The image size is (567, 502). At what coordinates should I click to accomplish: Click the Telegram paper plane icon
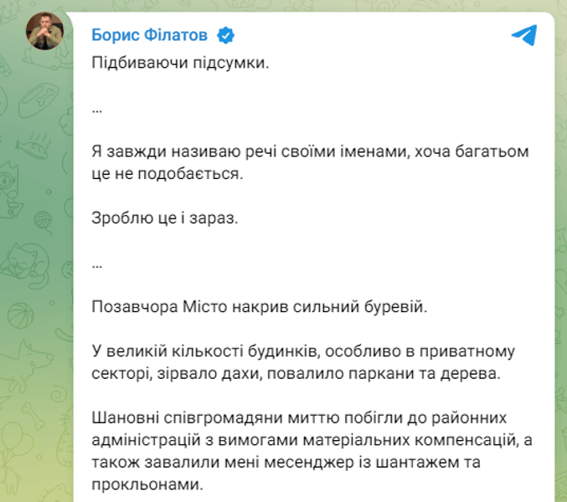tap(523, 35)
